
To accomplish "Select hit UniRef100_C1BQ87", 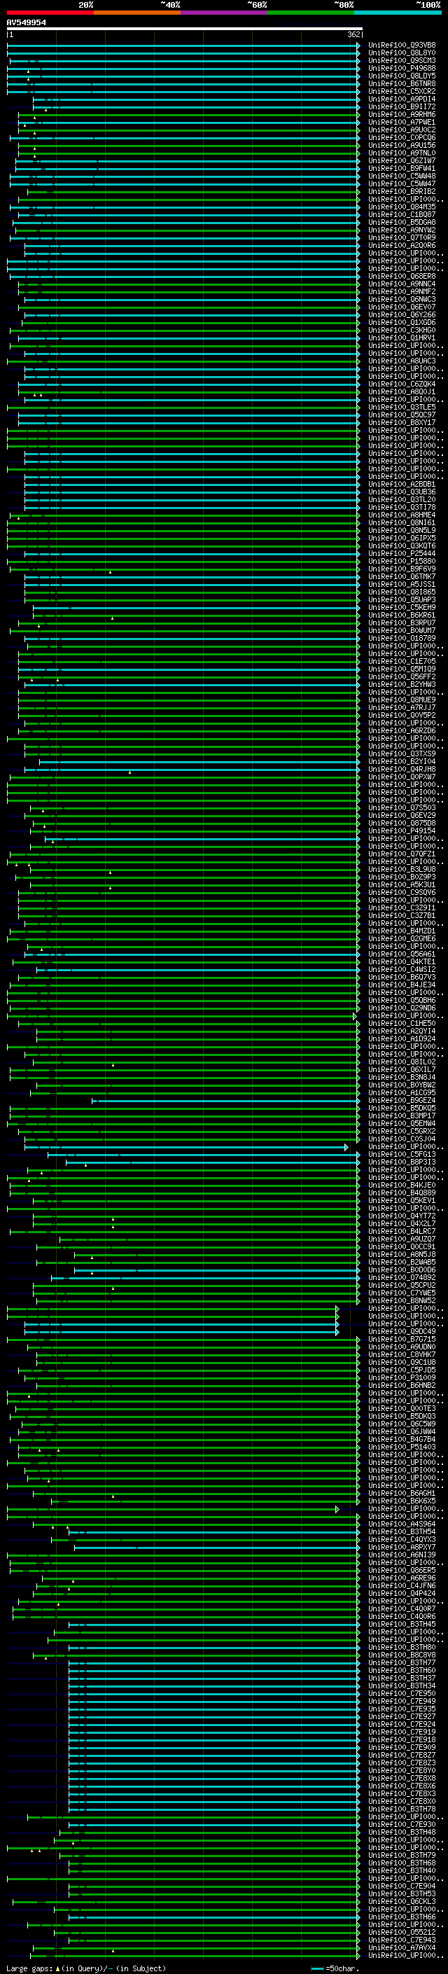I will [x=401, y=214].
